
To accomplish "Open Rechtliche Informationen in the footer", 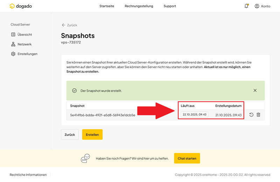I will point(28,175).
